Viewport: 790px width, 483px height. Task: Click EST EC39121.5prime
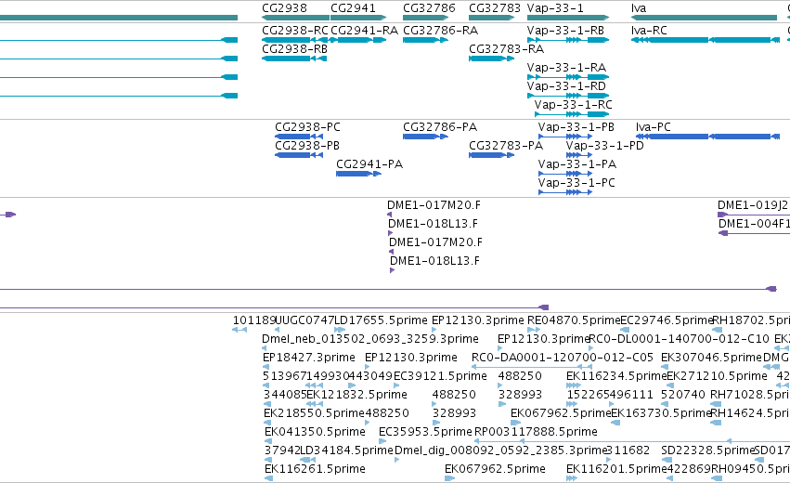click(440, 376)
